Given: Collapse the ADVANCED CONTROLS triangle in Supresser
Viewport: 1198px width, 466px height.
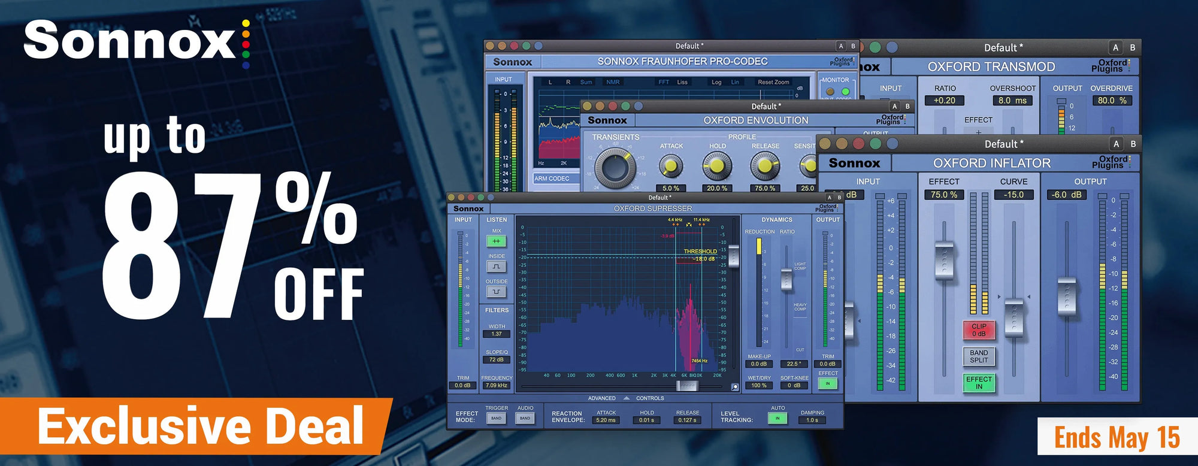Looking at the screenshot, I should 627,398.
